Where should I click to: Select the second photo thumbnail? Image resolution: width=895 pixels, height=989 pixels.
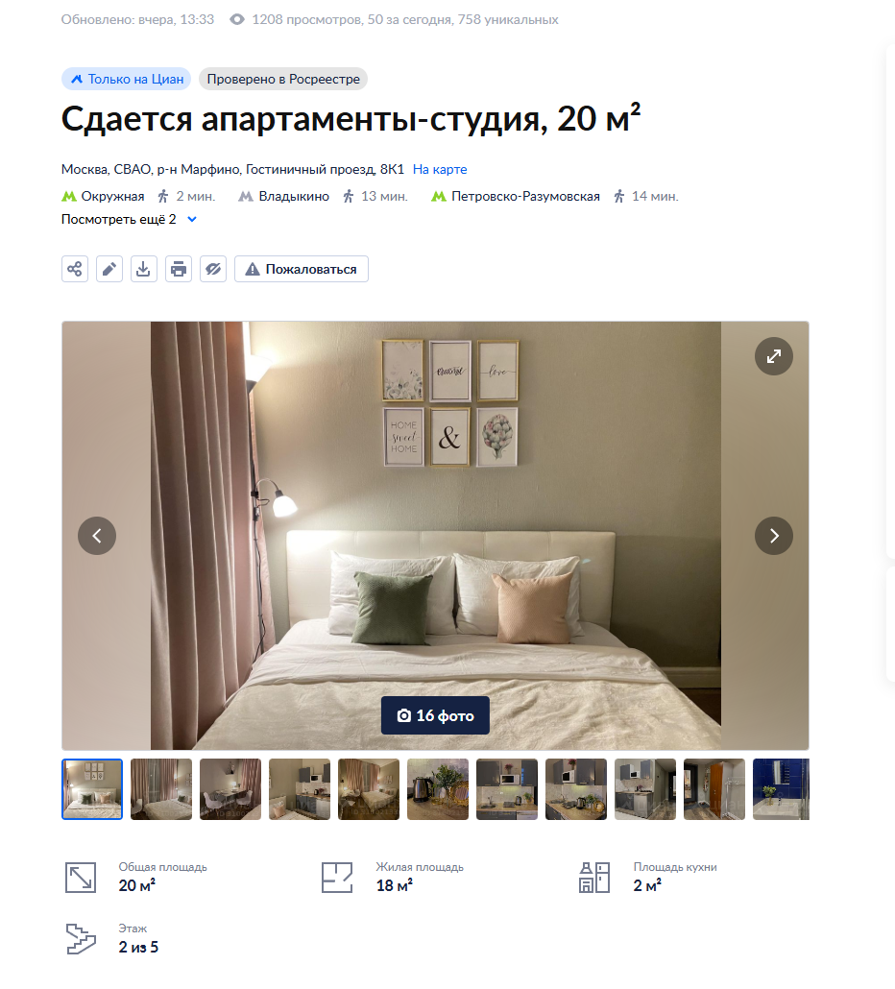tap(161, 789)
